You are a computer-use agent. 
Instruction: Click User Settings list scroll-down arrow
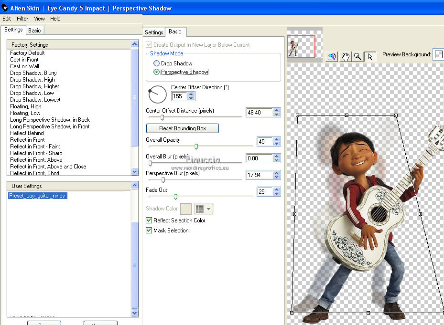[134, 313]
